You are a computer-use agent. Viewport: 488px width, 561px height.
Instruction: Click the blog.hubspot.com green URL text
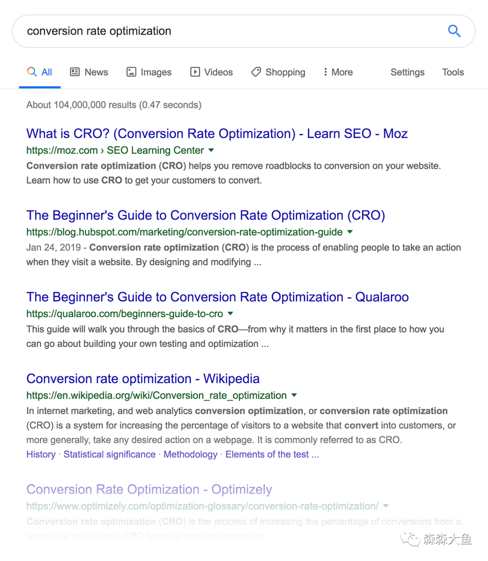184,232
